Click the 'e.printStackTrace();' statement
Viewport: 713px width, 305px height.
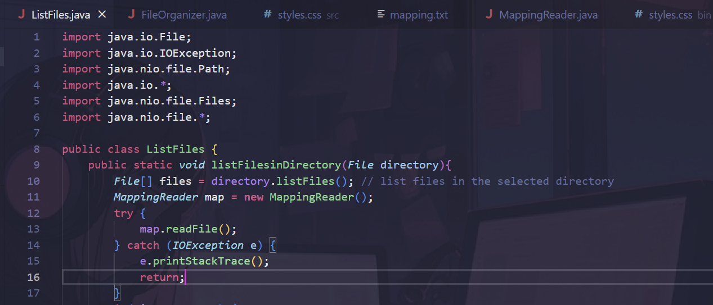pyautogui.click(x=205, y=261)
